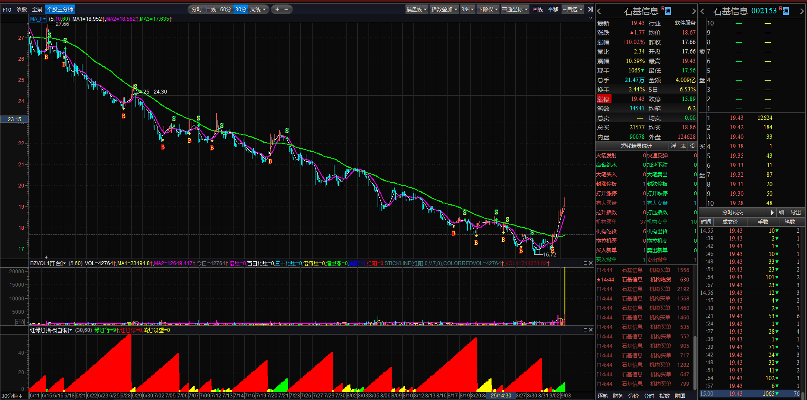This screenshot has width=807, height=400.
Task: Open the 自选 watchlist dropdown
Action: coord(573,9)
